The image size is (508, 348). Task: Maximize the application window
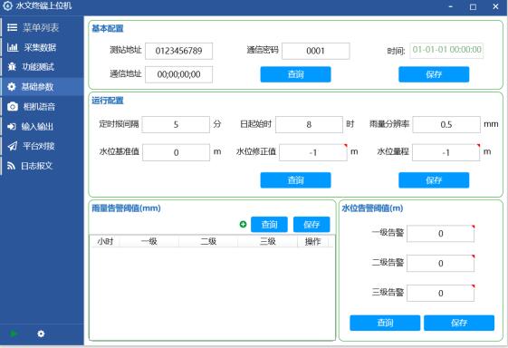[473, 6]
